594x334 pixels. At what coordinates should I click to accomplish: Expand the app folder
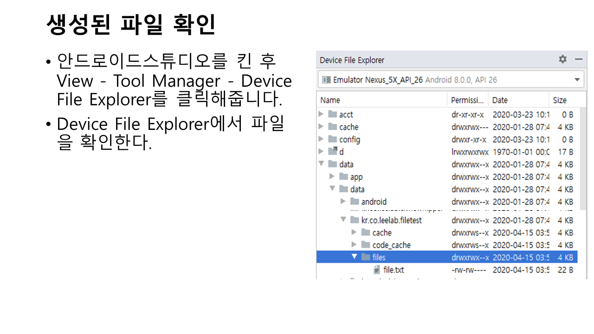pos(332,177)
